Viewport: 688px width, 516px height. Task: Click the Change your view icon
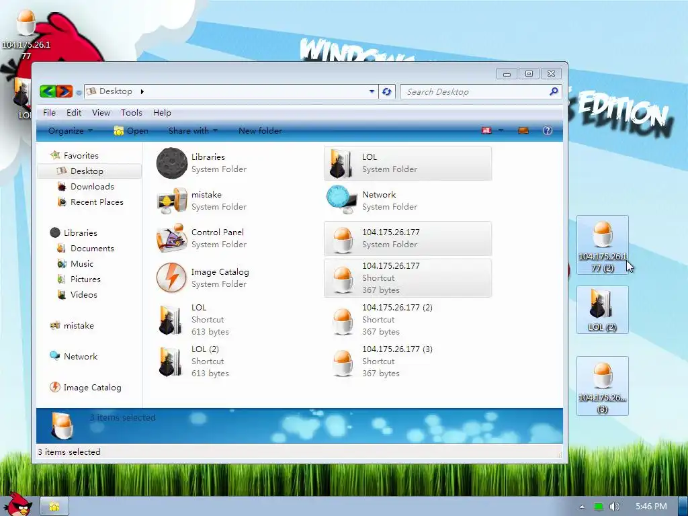(x=486, y=130)
